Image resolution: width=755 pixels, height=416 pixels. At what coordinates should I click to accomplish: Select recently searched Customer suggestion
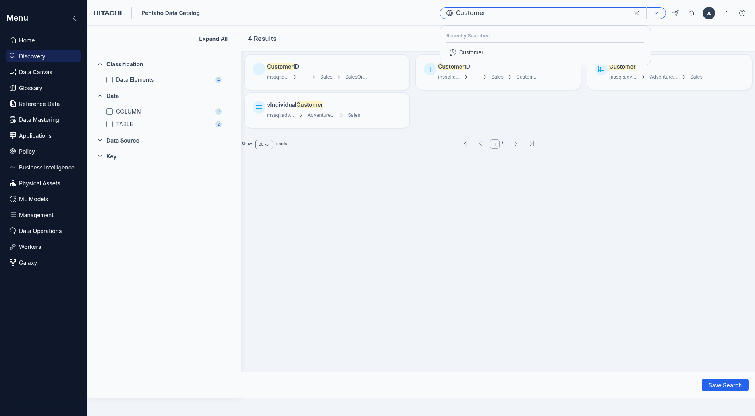click(x=471, y=52)
